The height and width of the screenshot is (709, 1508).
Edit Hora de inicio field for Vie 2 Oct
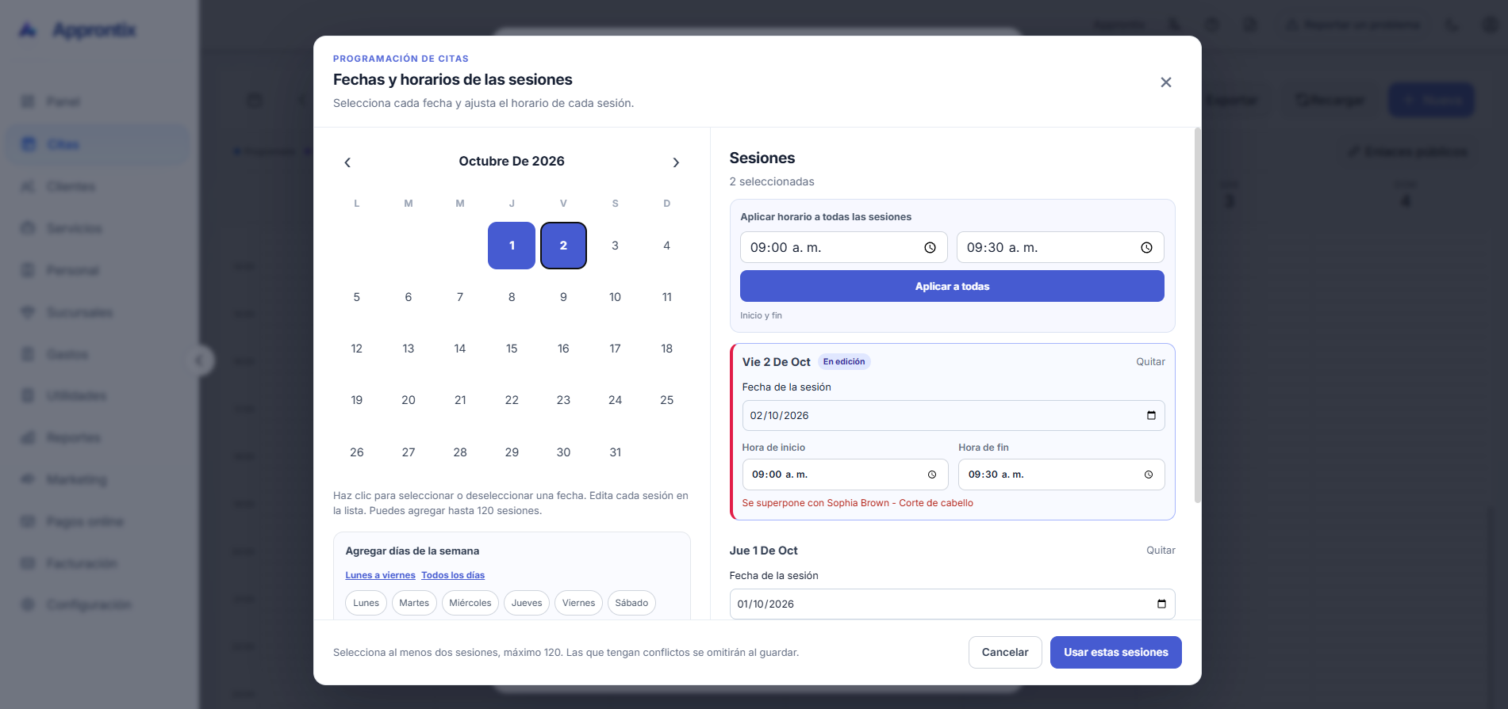845,475
